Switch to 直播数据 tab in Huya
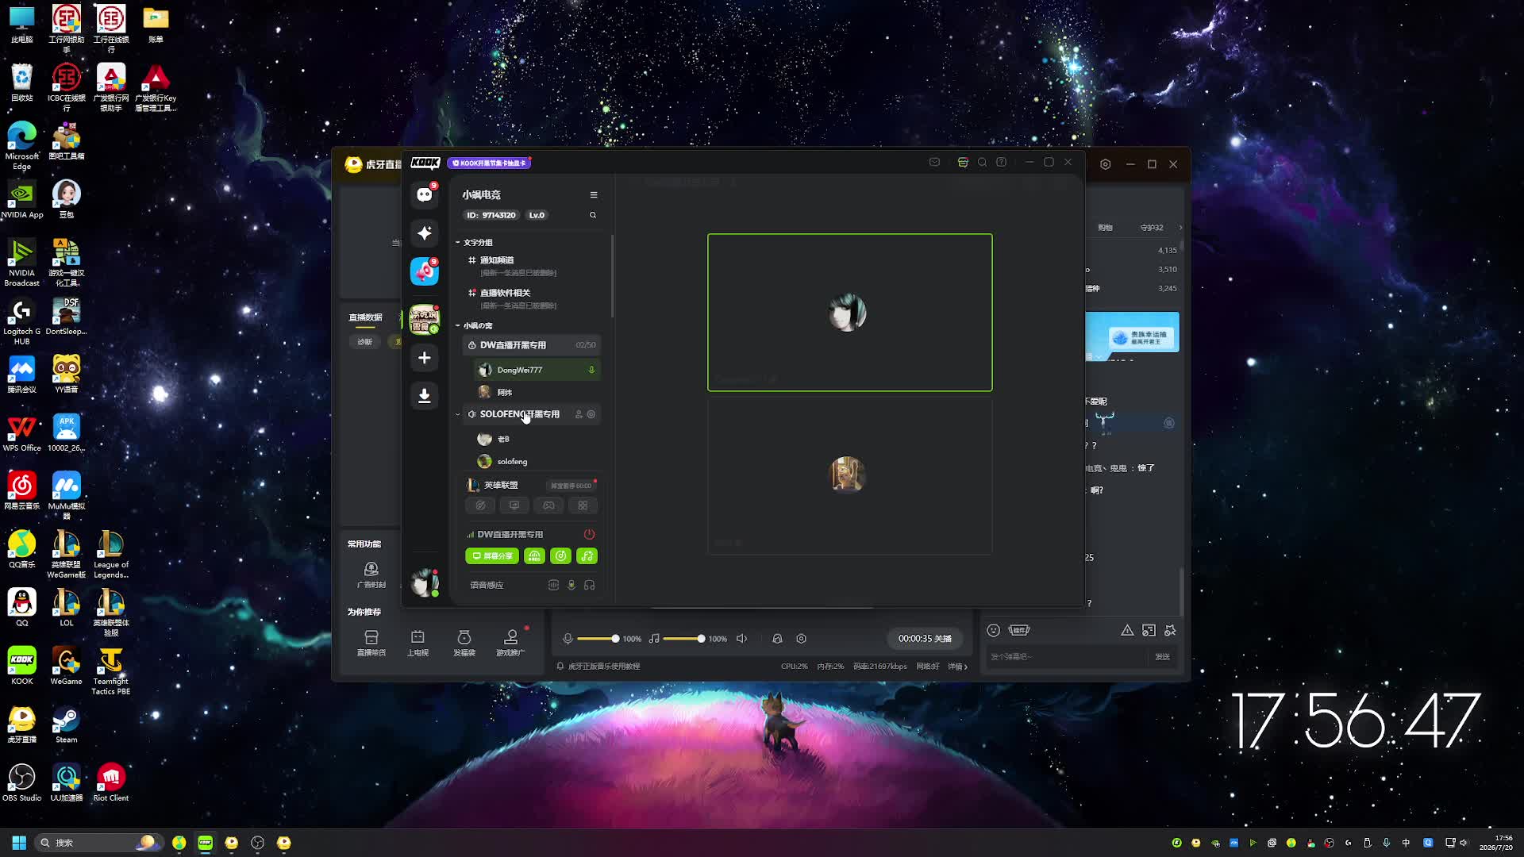 pyautogui.click(x=365, y=317)
